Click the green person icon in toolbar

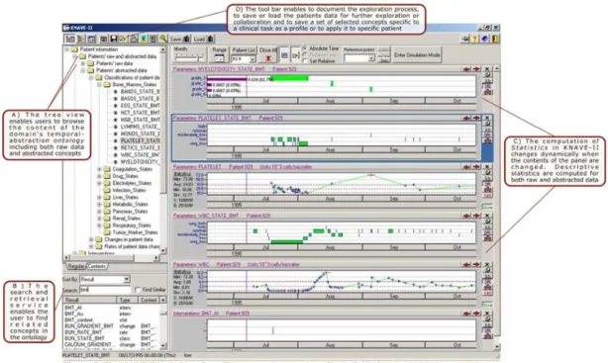144,39
